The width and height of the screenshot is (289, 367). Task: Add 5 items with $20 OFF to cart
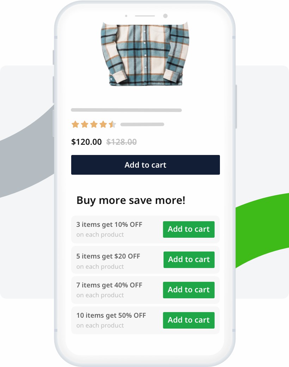[x=189, y=260]
